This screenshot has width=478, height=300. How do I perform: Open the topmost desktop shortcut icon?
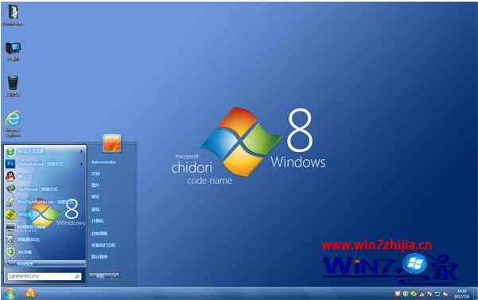(x=13, y=15)
